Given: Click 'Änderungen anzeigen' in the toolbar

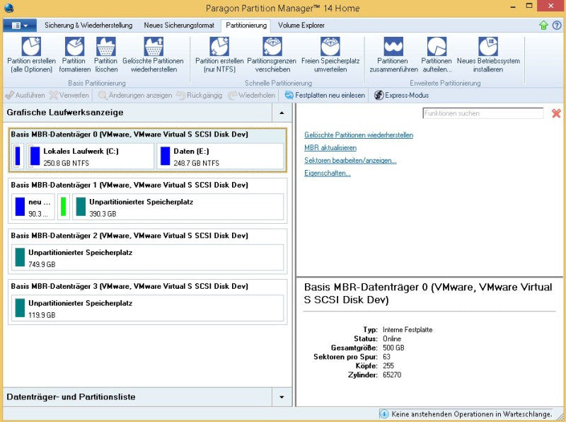Looking at the screenshot, I should (135, 96).
